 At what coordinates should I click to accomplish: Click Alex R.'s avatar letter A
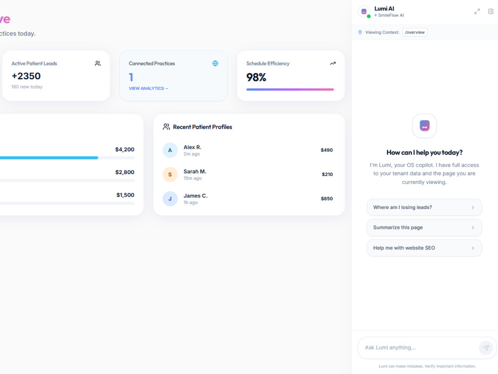pyautogui.click(x=170, y=150)
